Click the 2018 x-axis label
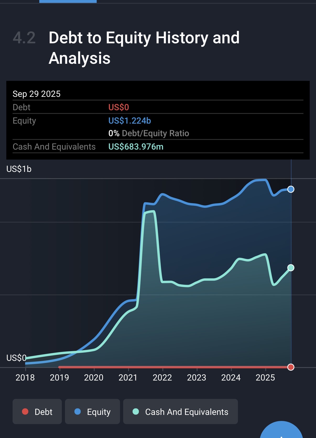Viewport: 316px width, 438px height. point(25,377)
